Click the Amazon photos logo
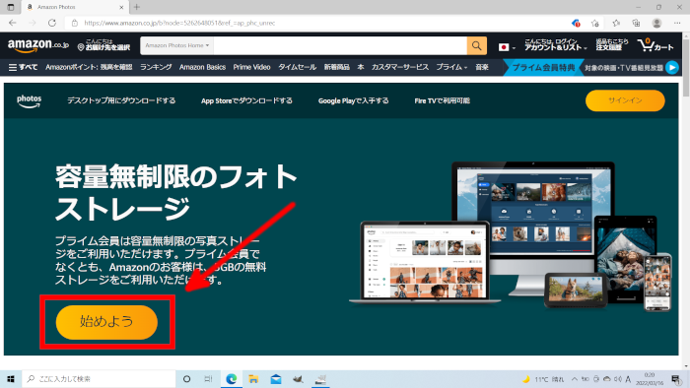Viewport: 690px width, 388px height. click(29, 101)
